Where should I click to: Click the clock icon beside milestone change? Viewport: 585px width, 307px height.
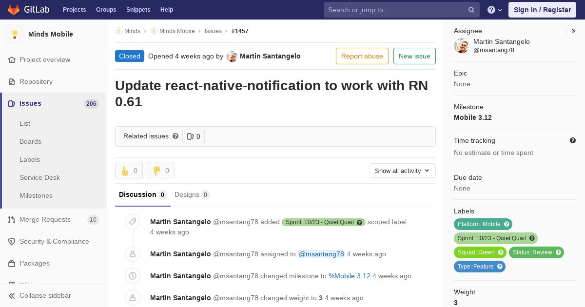pyautogui.click(x=132, y=276)
